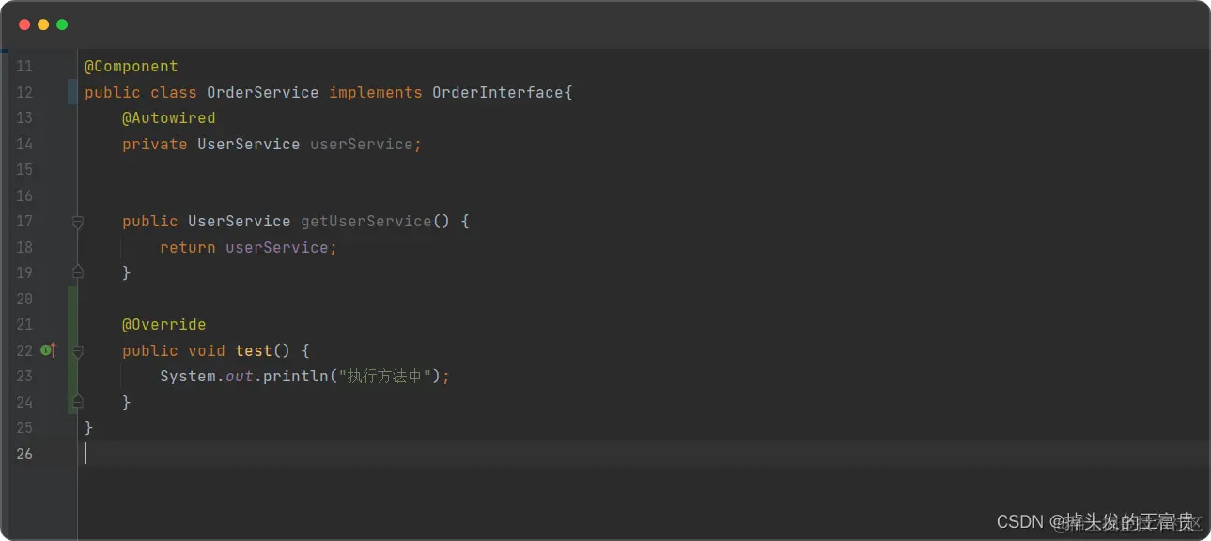Click OrderInterface in the class declaration
Viewport: 1211px width, 541px height.
click(498, 92)
